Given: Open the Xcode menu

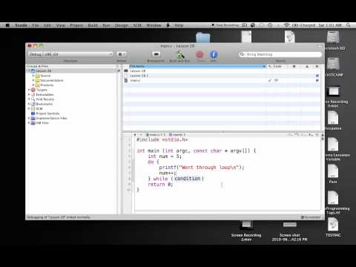Looking at the screenshot, I should pyautogui.click(x=21, y=25).
